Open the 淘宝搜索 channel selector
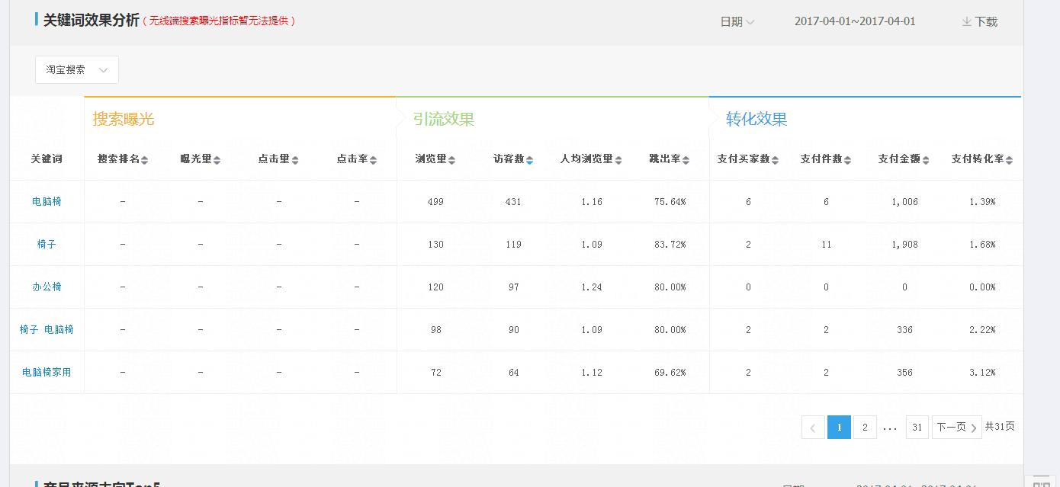This screenshot has width=1060, height=487. click(75, 69)
